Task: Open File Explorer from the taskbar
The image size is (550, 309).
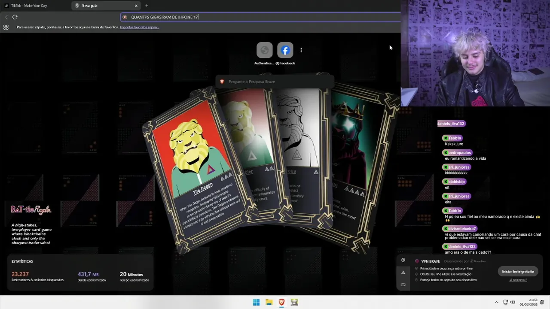Action: (269, 302)
